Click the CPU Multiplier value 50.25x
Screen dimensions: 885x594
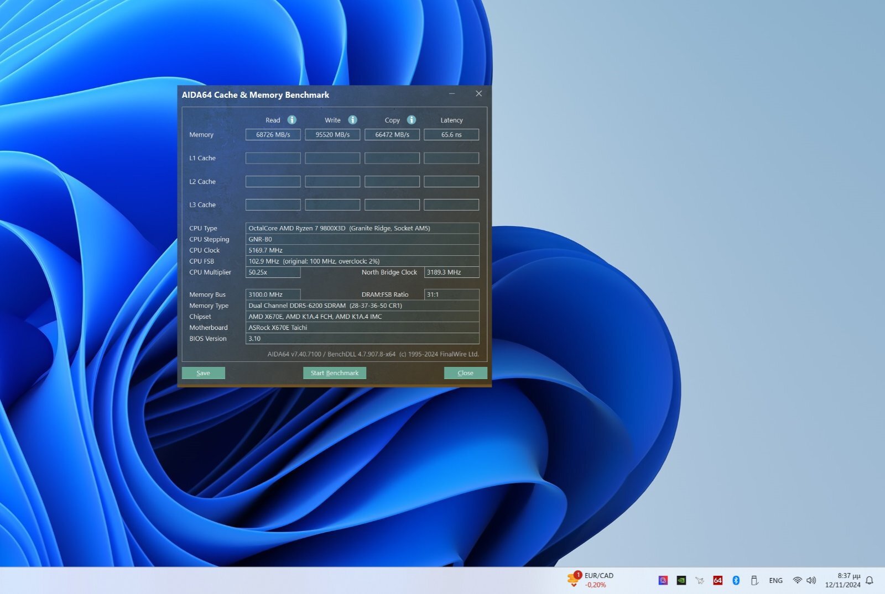[x=273, y=272]
